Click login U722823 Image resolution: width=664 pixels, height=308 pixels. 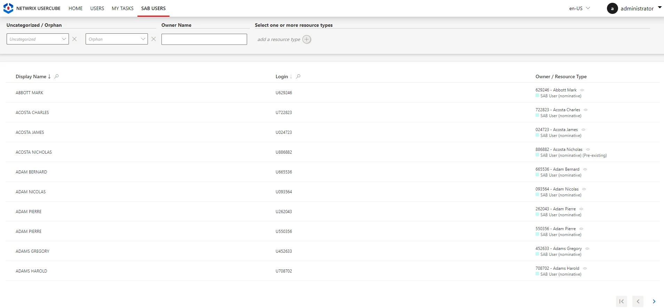coord(284,113)
